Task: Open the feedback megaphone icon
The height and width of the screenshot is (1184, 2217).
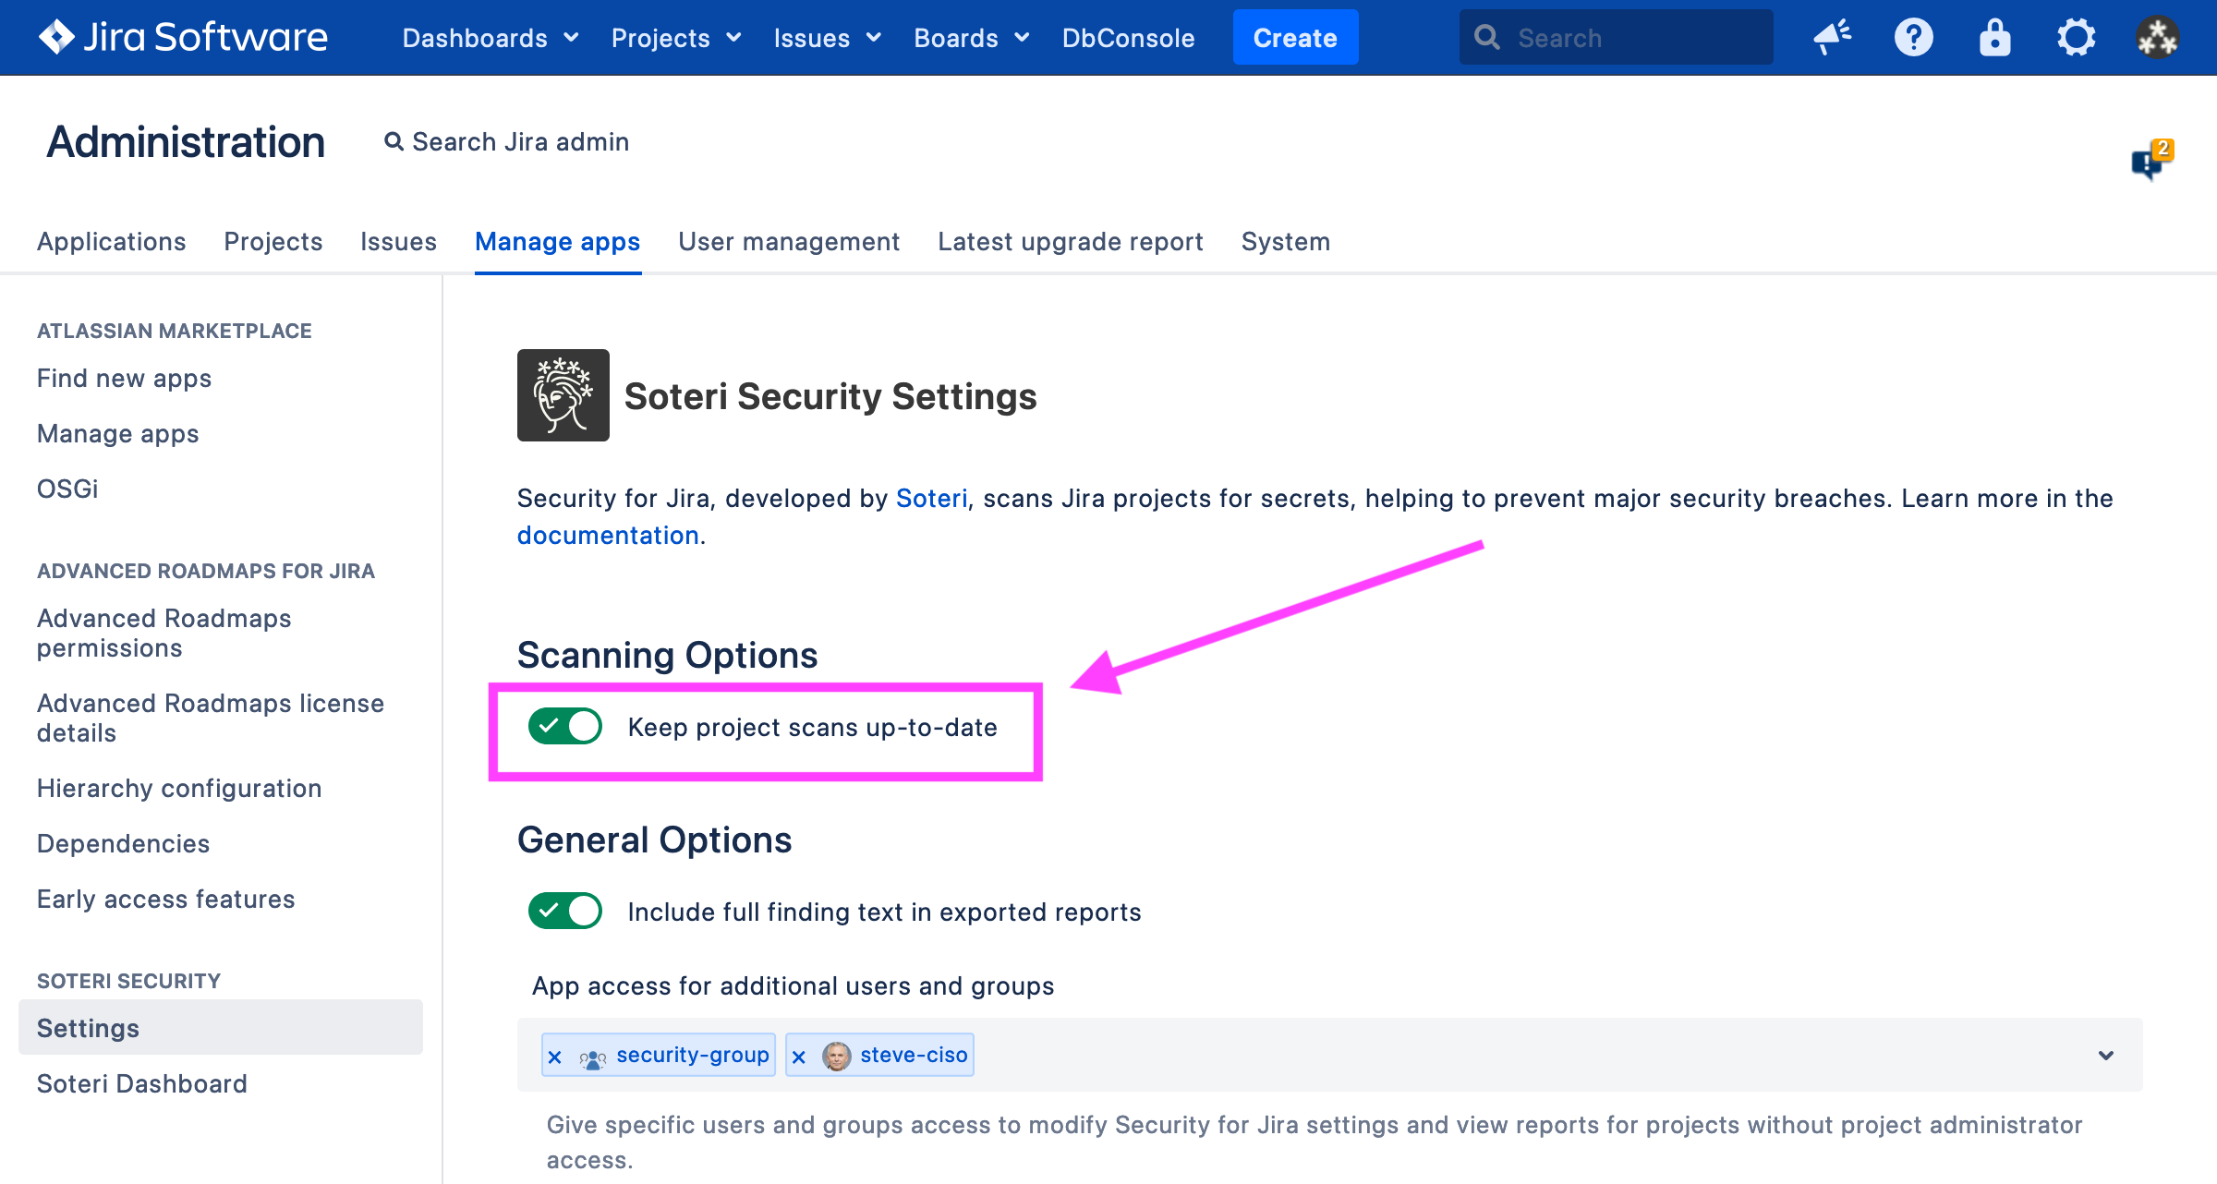Action: [x=1832, y=38]
